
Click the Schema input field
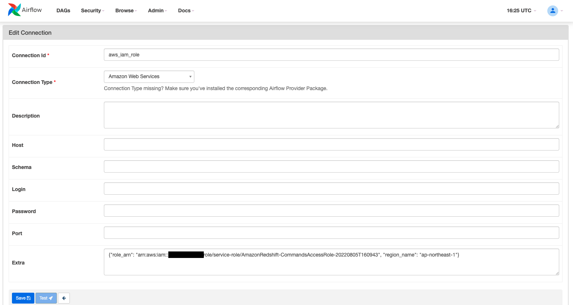tap(332, 166)
